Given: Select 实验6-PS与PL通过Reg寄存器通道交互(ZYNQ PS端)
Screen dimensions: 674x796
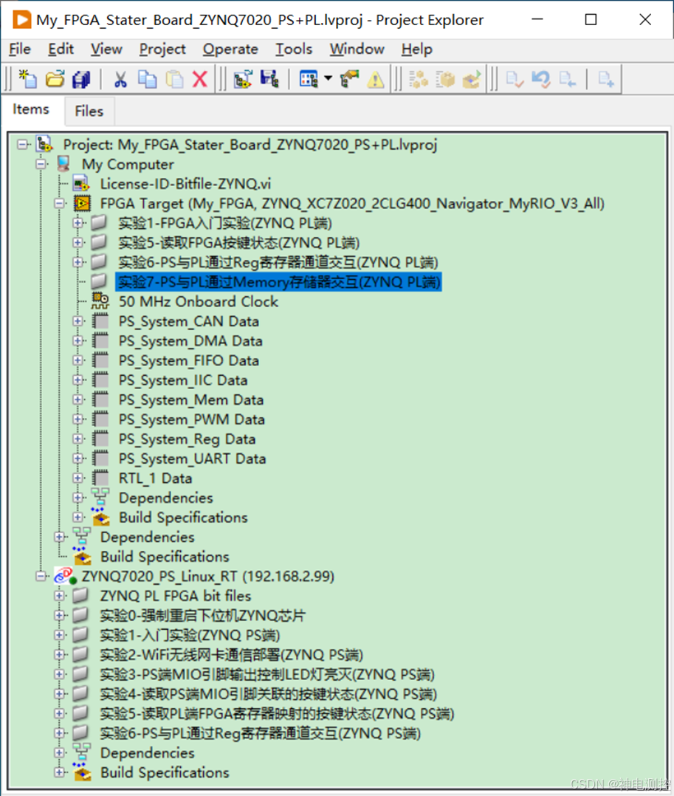Looking at the screenshot, I should click(x=261, y=733).
